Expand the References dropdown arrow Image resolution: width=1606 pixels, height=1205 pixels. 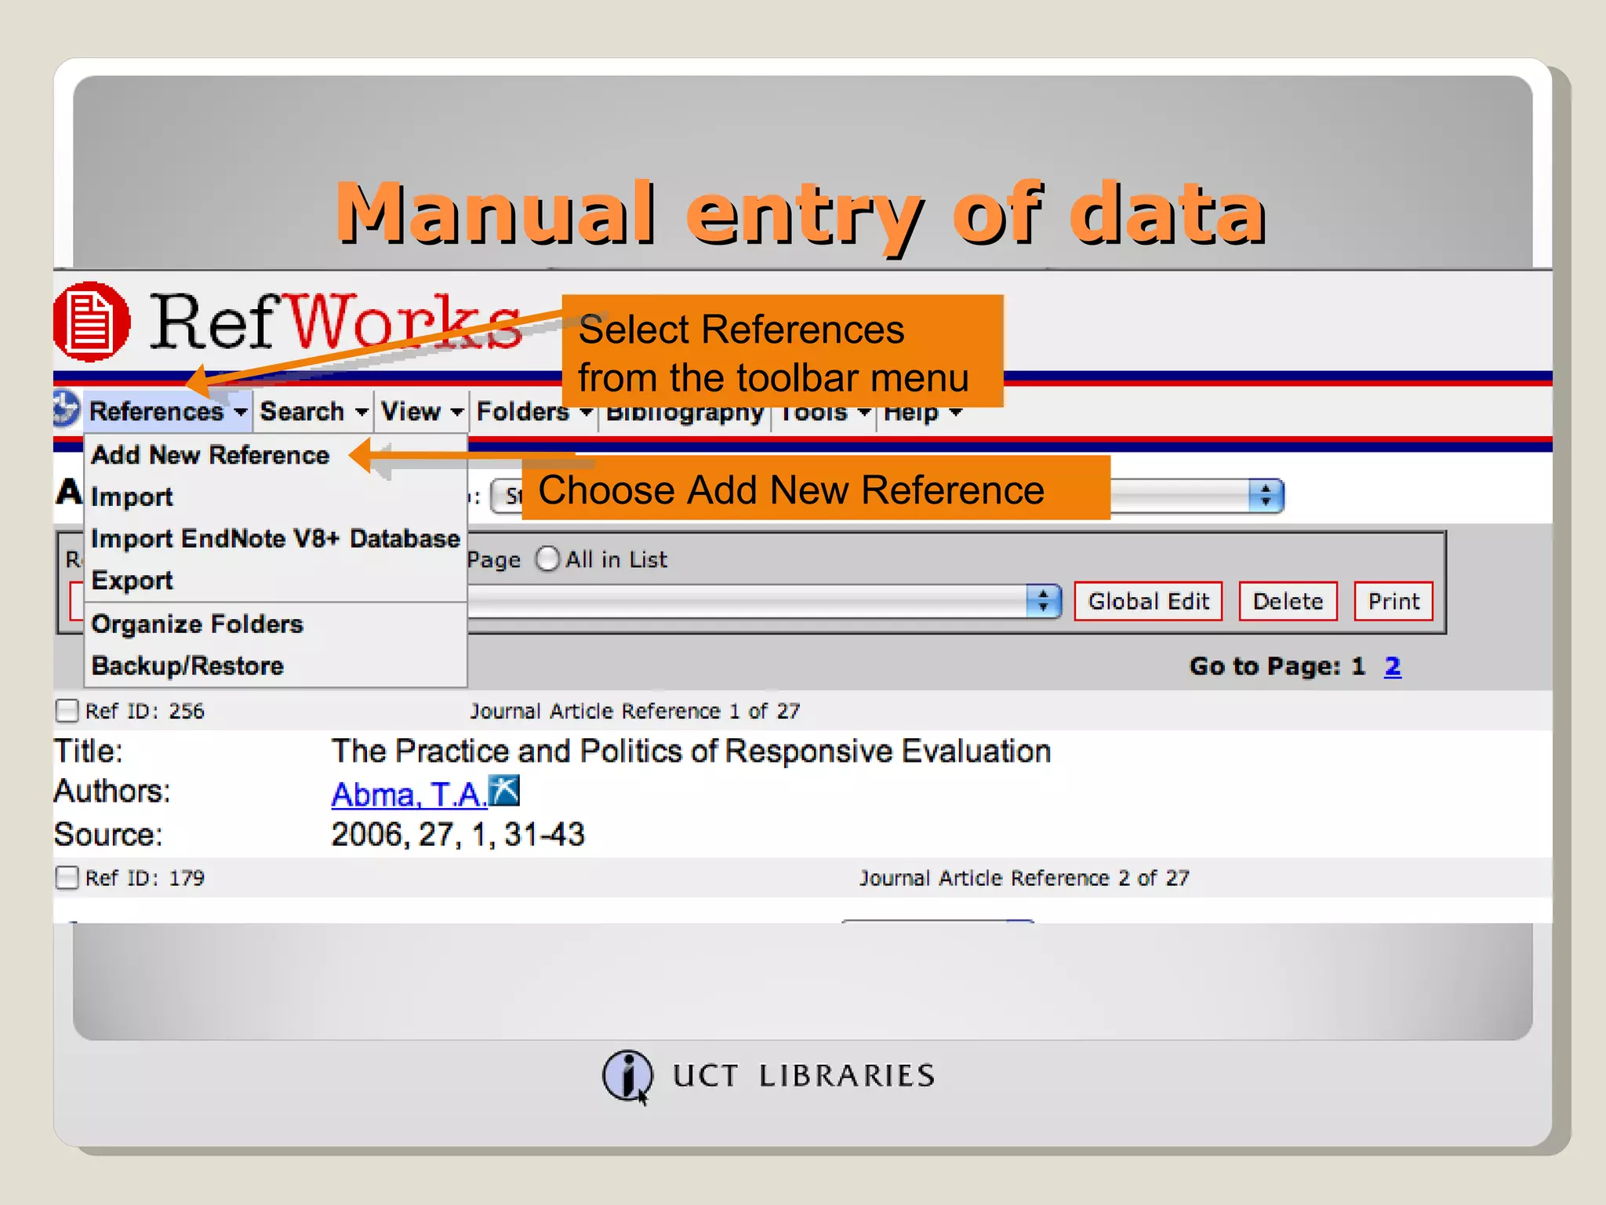coord(240,411)
